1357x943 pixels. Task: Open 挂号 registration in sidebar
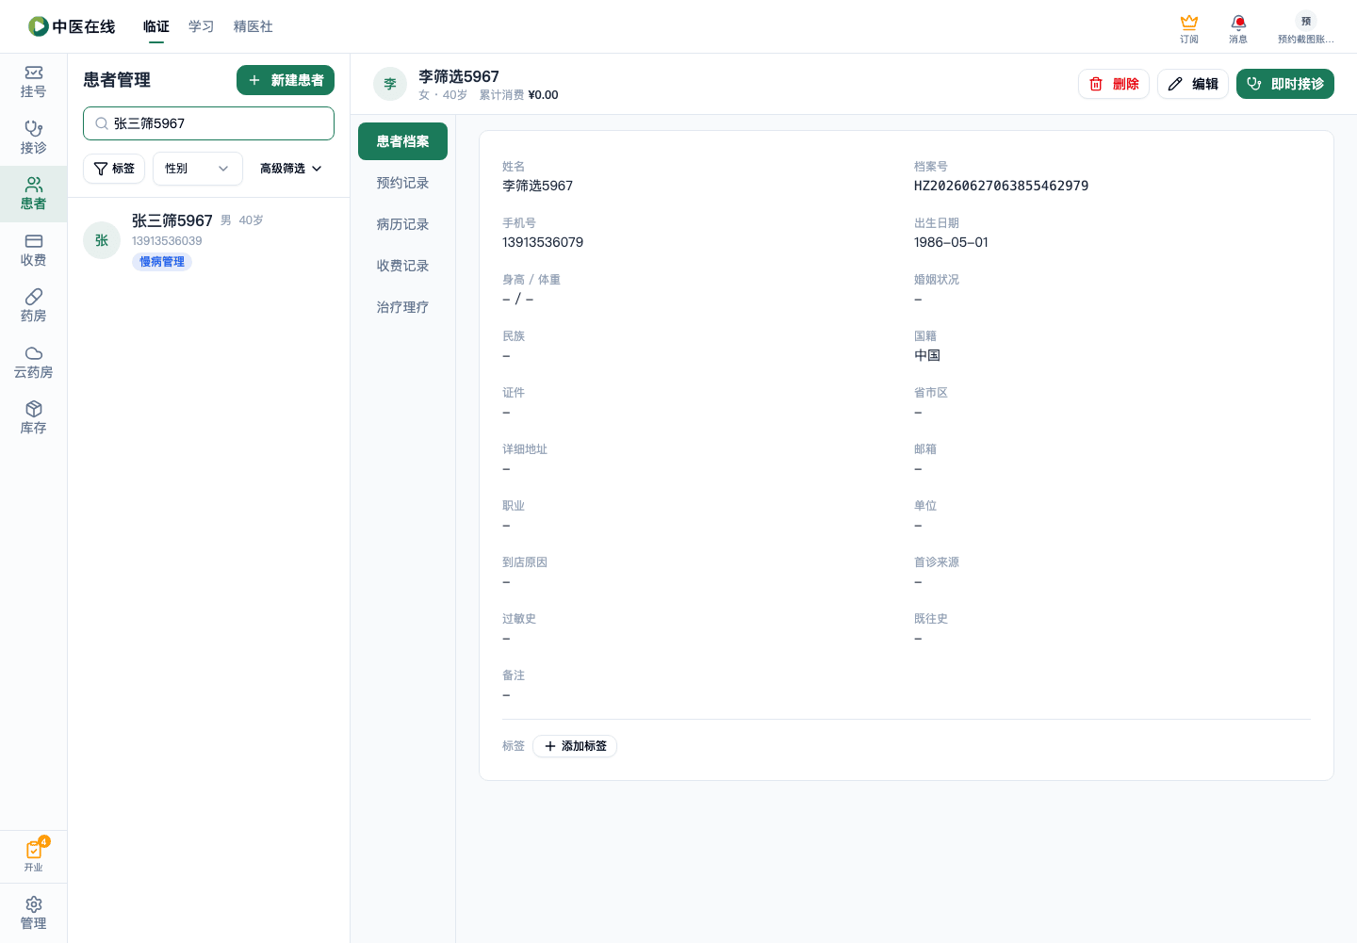point(33,82)
